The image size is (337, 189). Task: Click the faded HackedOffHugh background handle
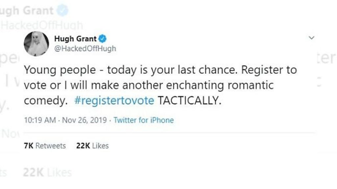42,25
